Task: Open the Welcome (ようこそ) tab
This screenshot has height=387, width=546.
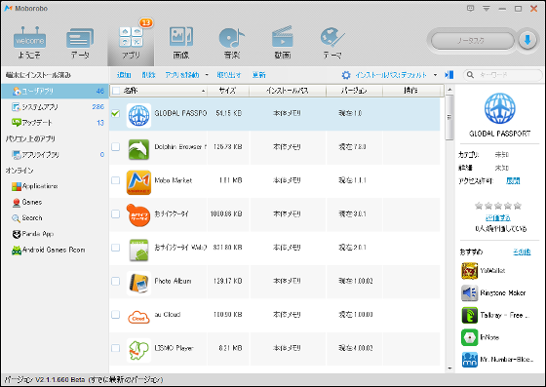Action: click(29, 43)
